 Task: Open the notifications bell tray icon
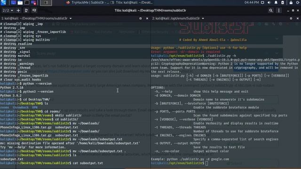(276, 2)
